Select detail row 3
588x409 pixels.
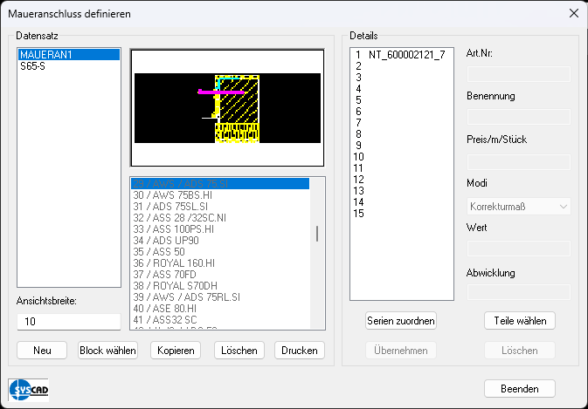point(402,78)
